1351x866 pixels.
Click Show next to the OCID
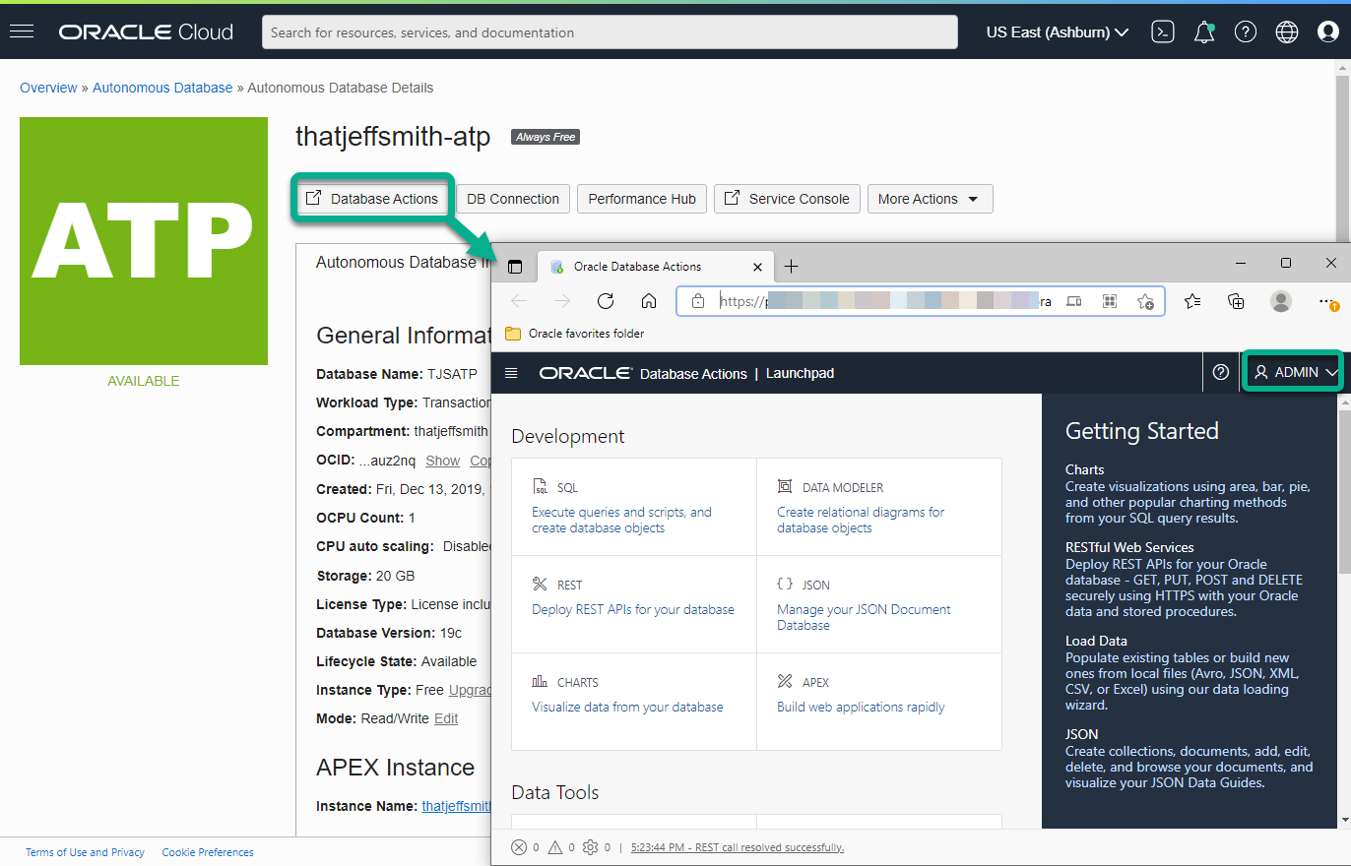click(x=443, y=461)
